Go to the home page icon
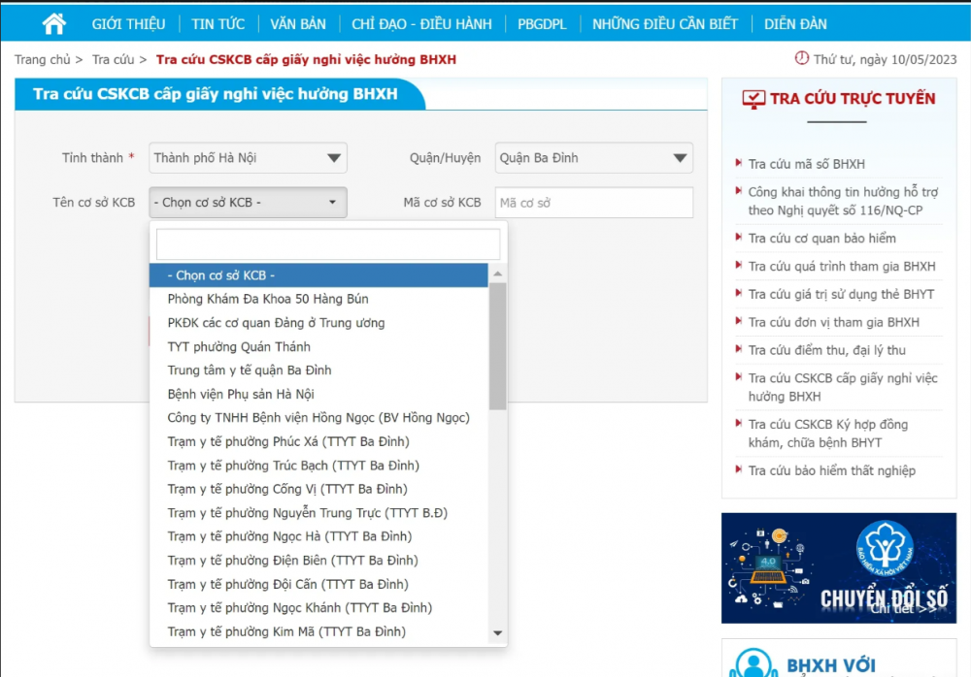Screen dimensions: 971x677 tap(53, 23)
